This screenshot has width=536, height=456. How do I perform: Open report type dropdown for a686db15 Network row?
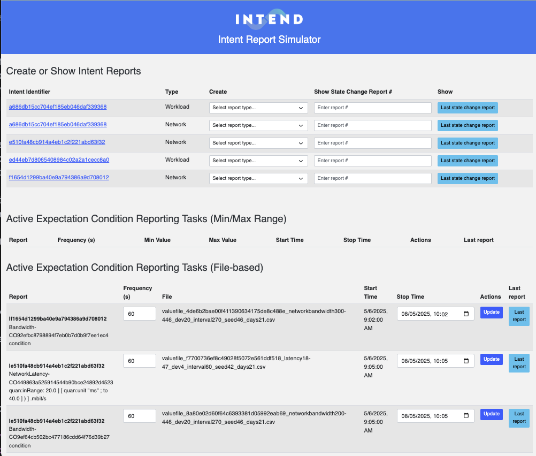[x=258, y=125]
